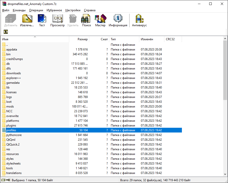
Task: Sort files by Размер column header
Action: (79, 39)
